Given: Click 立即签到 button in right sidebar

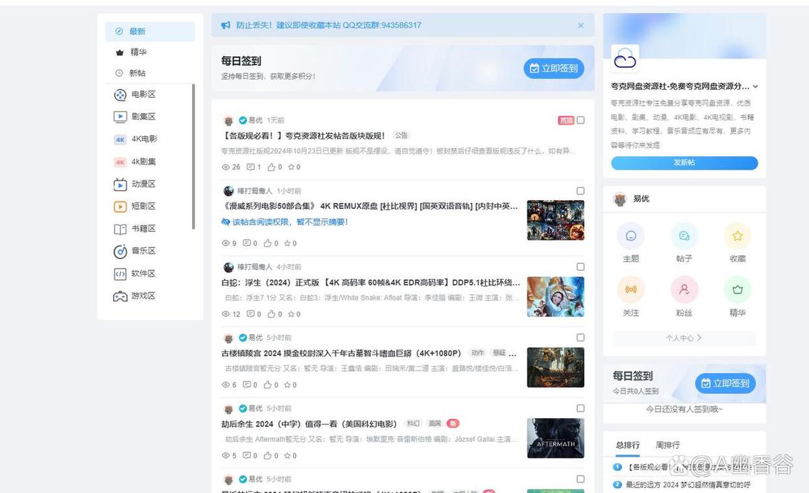Looking at the screenshot, I should 725,383.
